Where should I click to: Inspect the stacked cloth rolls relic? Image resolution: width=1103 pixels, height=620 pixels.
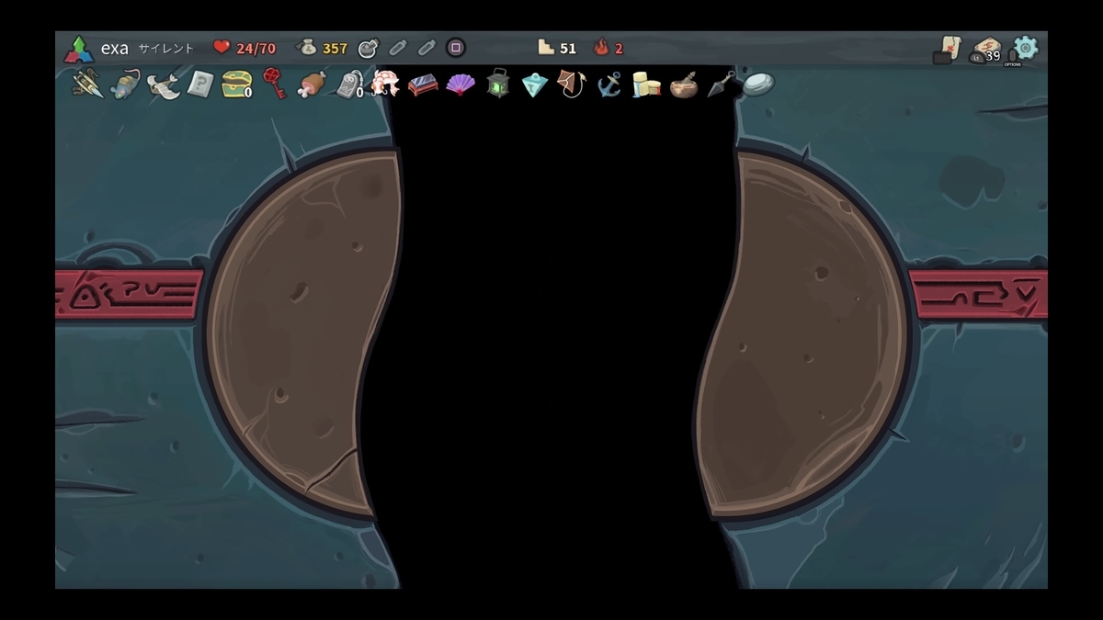pos(647,85)
